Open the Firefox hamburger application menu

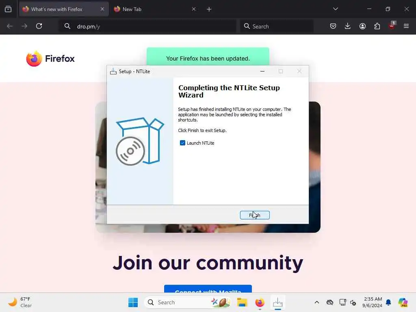pos(406,26)
